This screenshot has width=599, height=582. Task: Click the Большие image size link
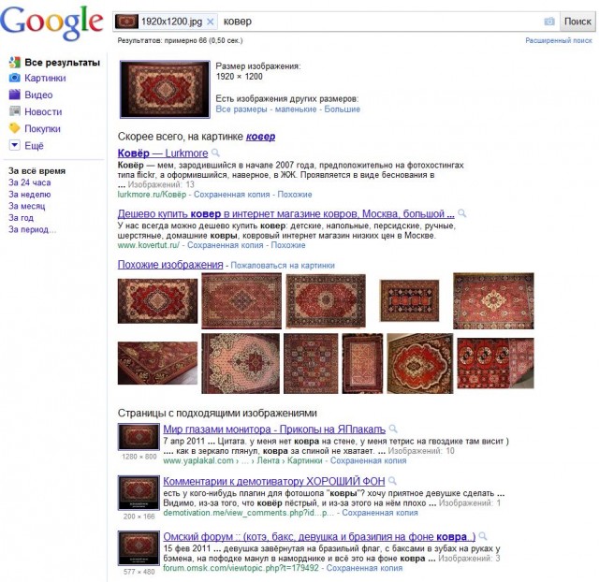point(342,109)
